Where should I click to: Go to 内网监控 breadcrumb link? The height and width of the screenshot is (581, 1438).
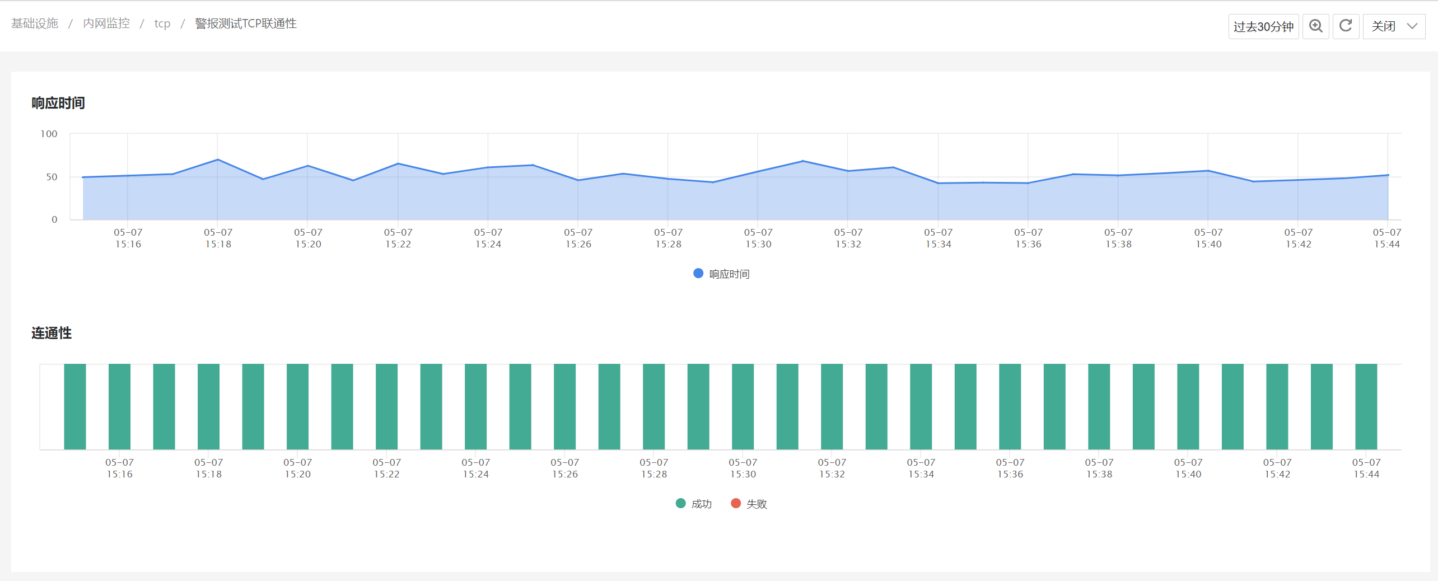tap(106, 24)
